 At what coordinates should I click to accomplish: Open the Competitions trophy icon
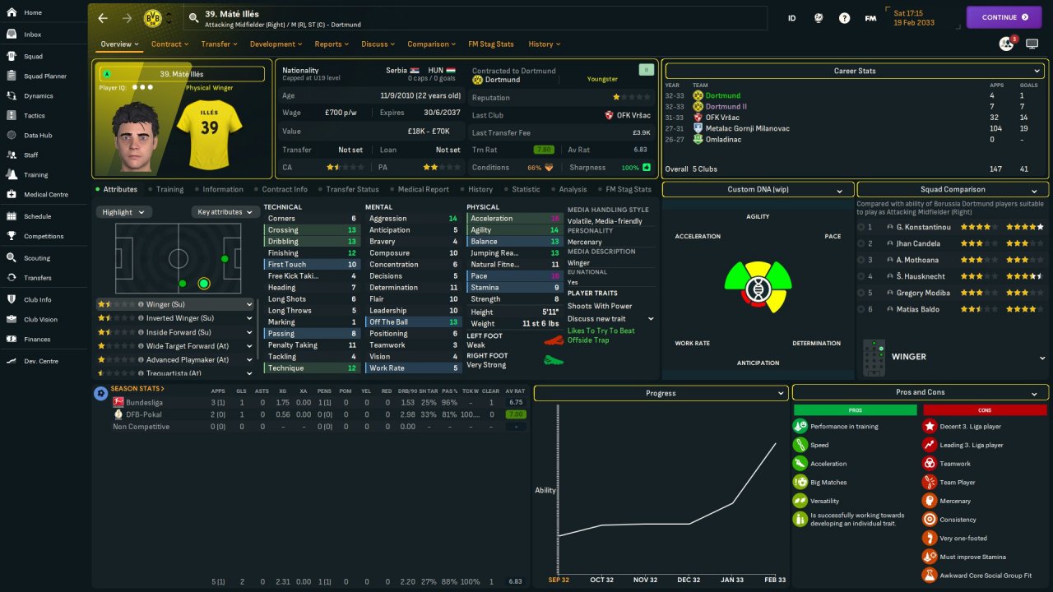pos(12,236)
